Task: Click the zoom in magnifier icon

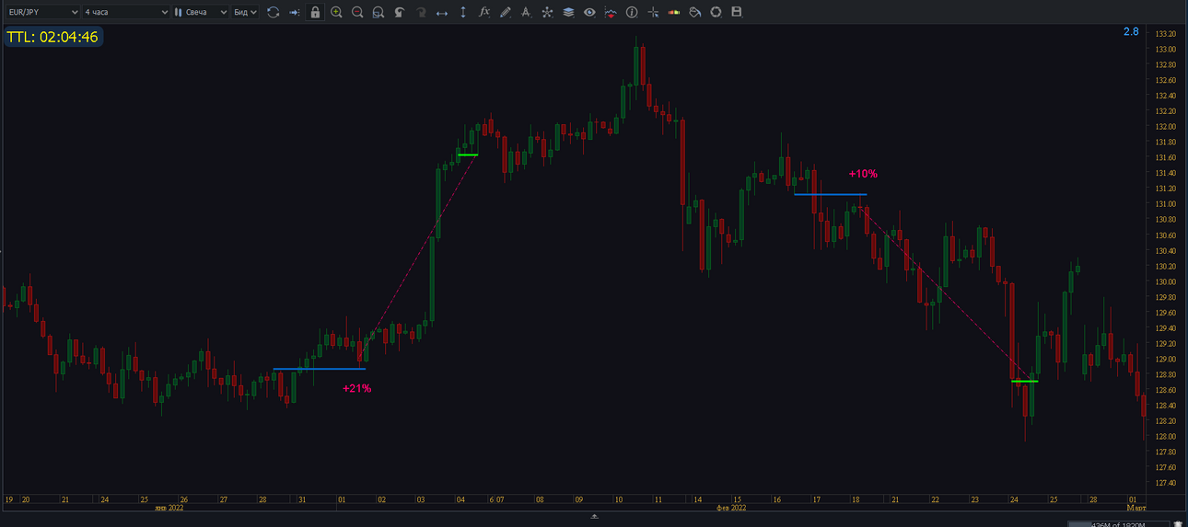Action: pyautogui.click(x=336, y=12)
